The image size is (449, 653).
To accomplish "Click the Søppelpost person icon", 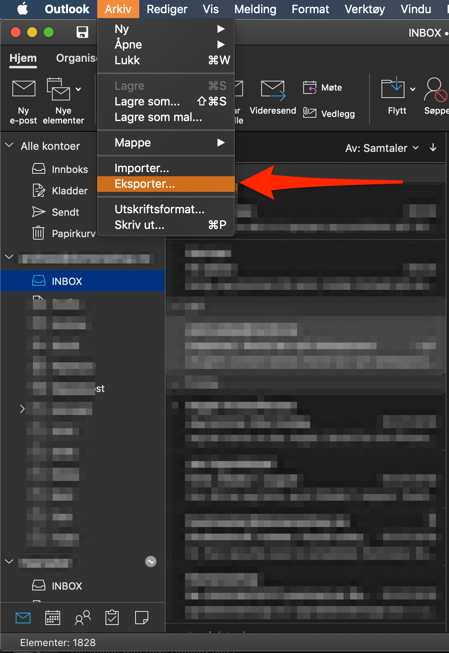I will (435, 89).
